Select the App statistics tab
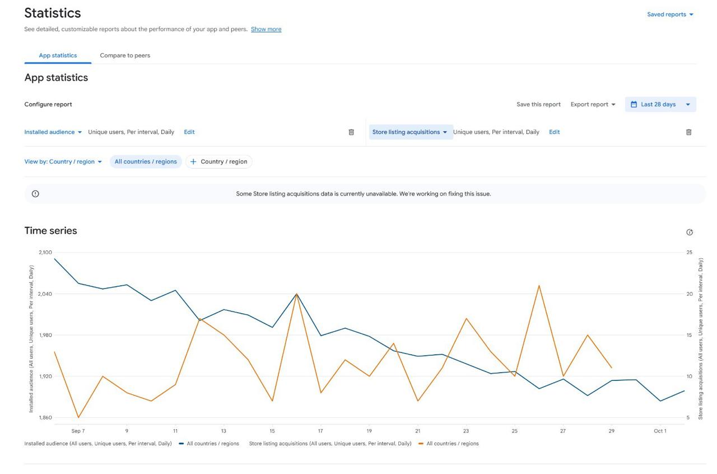The width and height of the screenshot is (717, 474). tap(58, 55)
